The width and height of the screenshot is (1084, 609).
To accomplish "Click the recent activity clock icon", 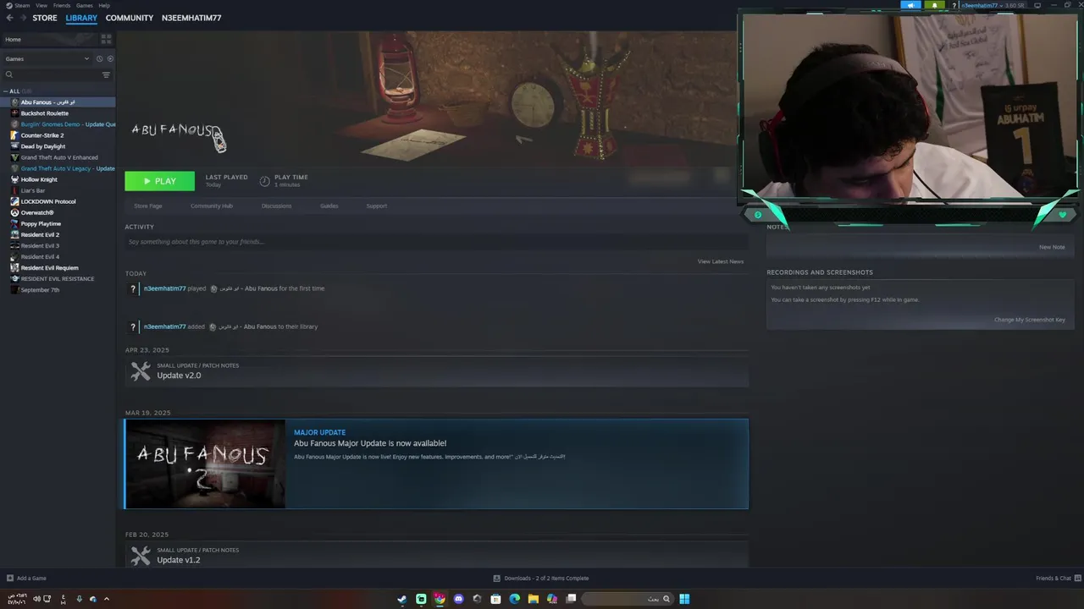I will (x=99, y=59).
